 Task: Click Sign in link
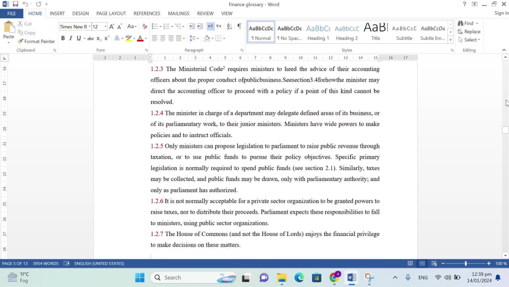[x=501, y=13]
